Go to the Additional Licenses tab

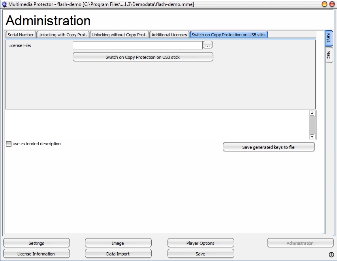pos(169,35)
